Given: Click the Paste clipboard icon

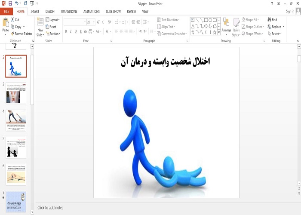Looking at the screenshot, I should 5,24.
